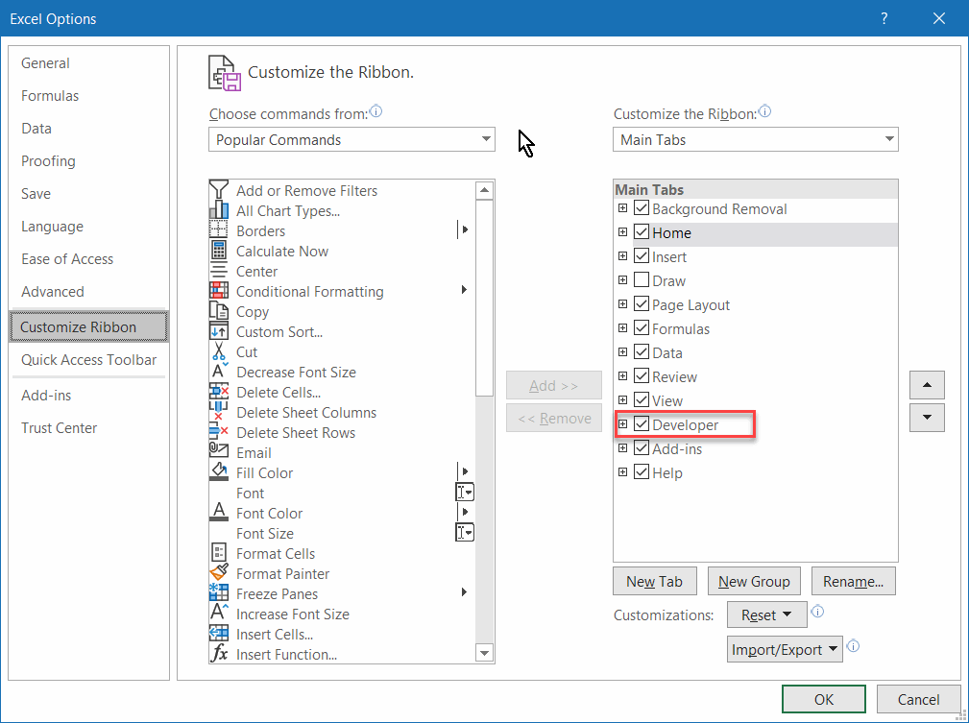The height and width of the screenshot is (723, 969).
Task: Click the Calculate Now calculator icon
Action: [x=219, y=251]
